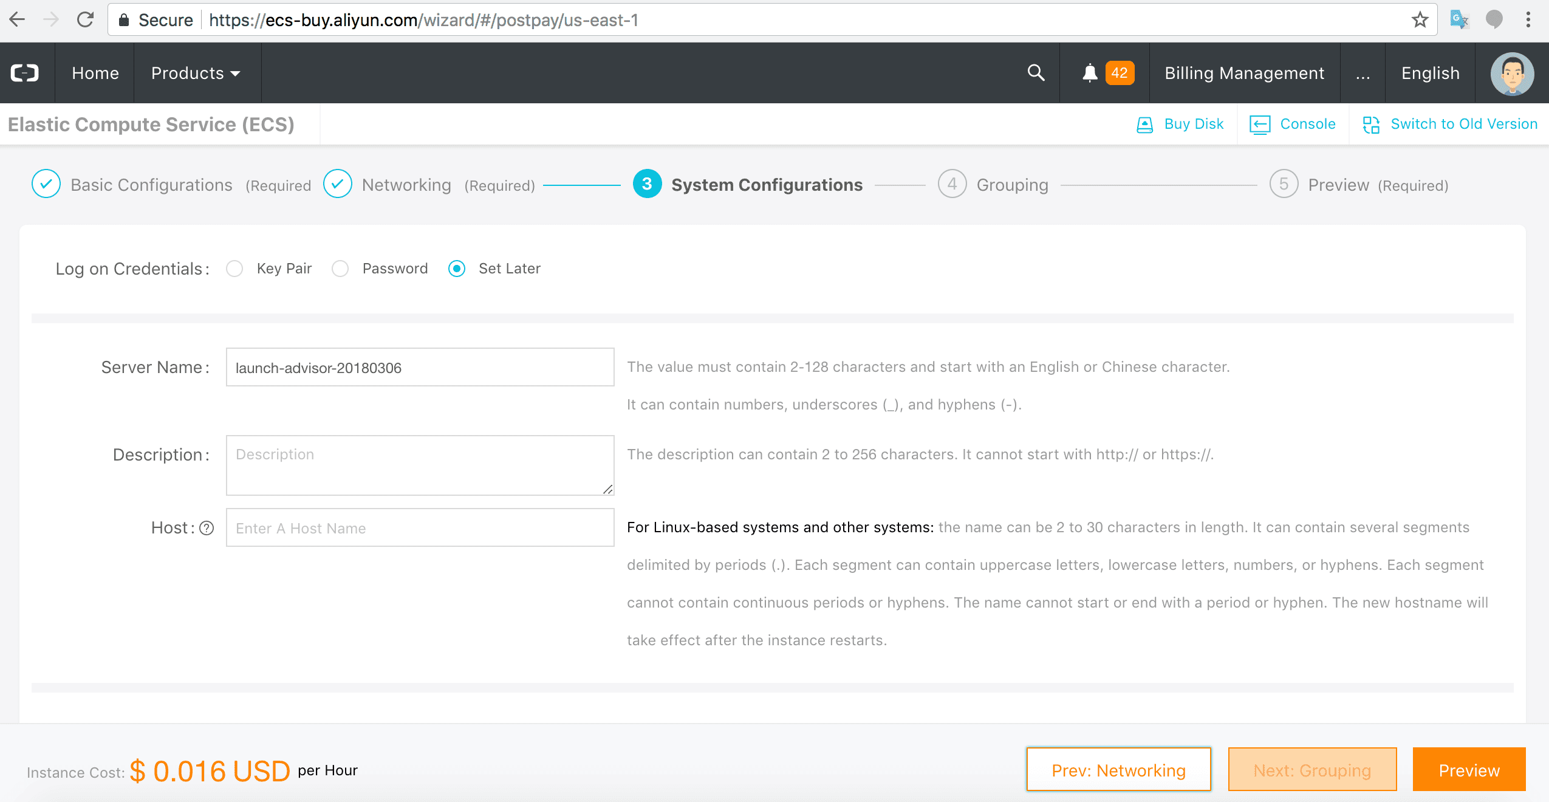
Task: Go to the Preview (Required) step
Action: (x=1378, y=185)
